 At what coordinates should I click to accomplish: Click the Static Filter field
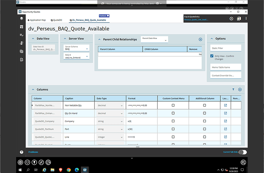point(226,48)
